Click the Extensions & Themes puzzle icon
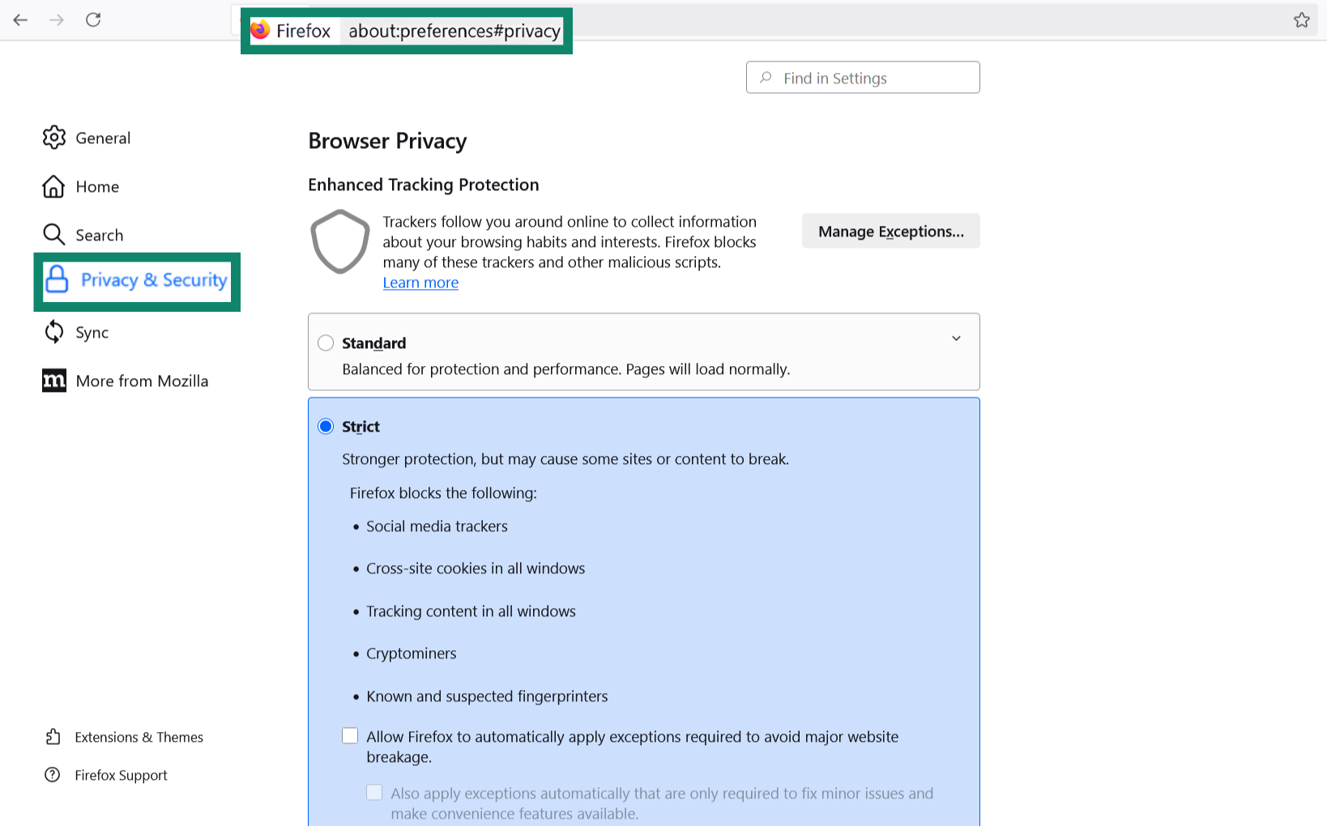The image size is (1327, 826). 53,737
